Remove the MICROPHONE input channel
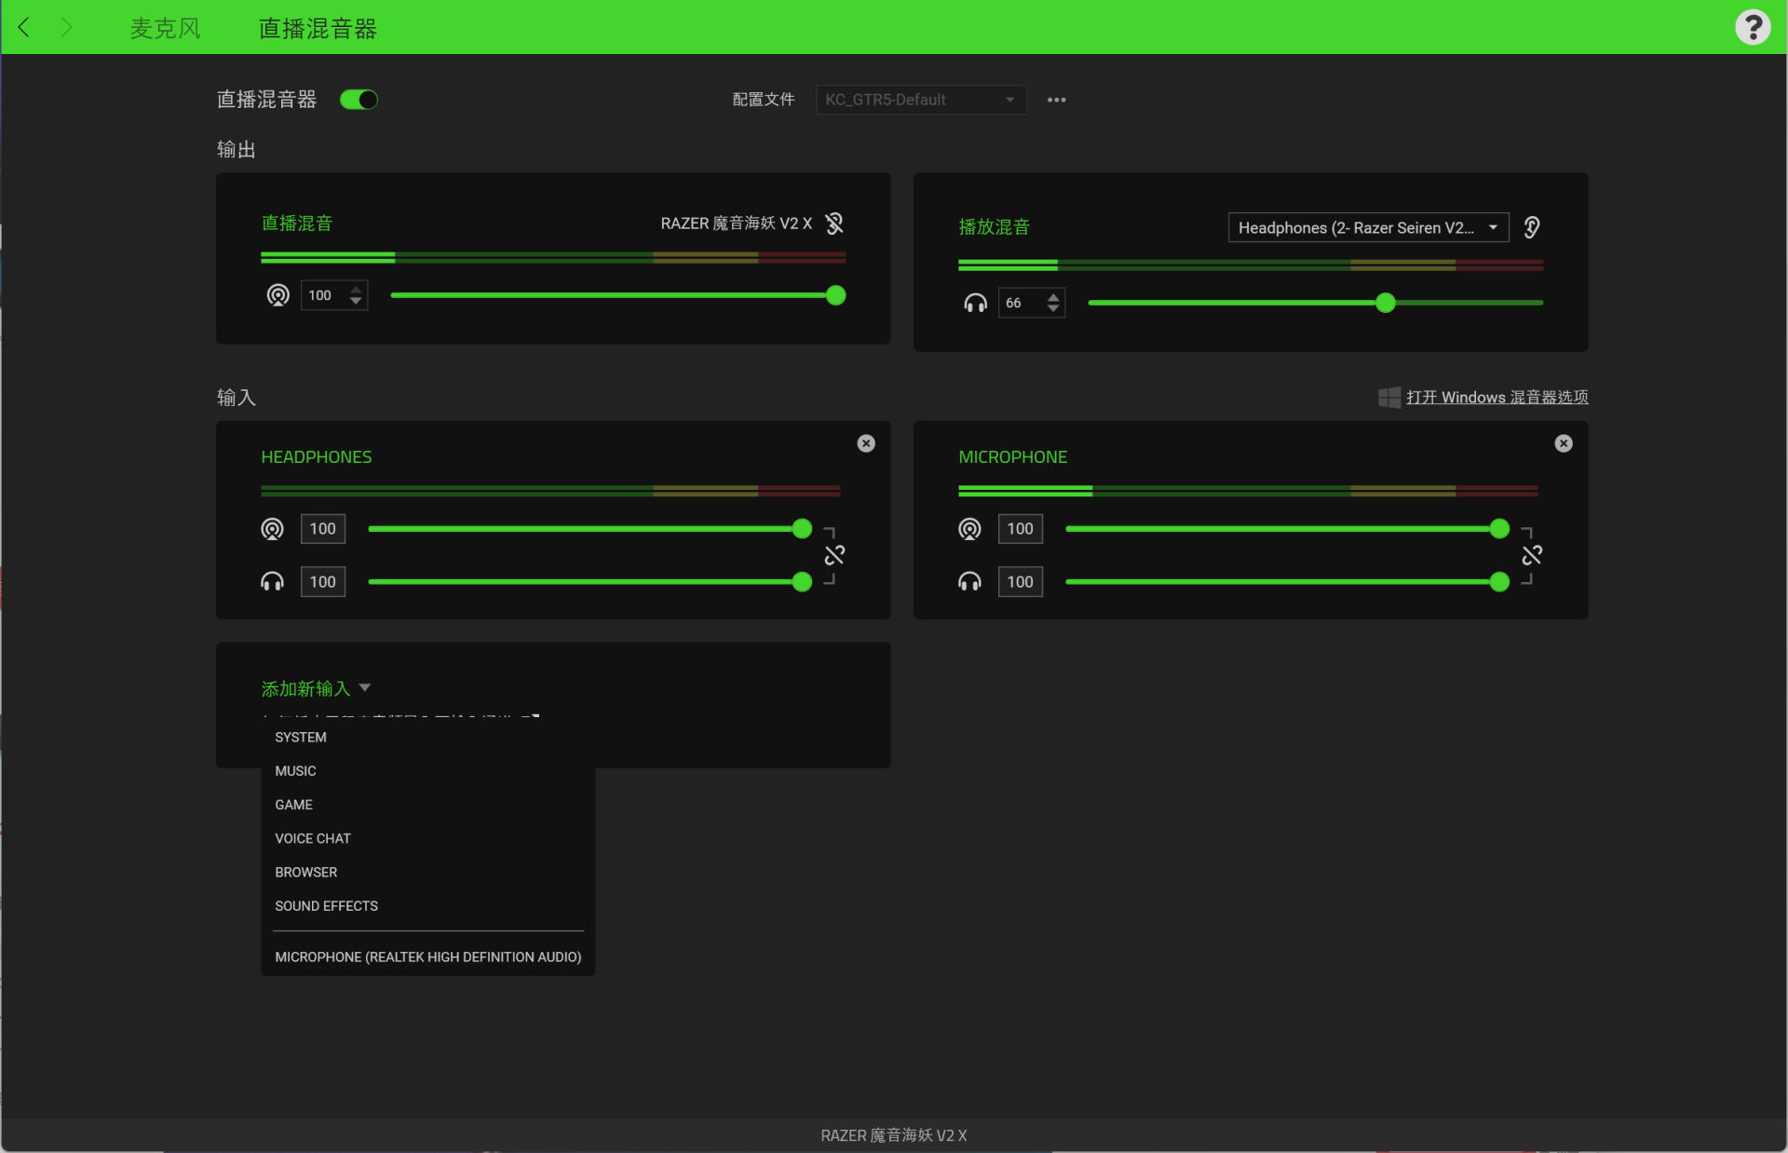 point(1564,443)
